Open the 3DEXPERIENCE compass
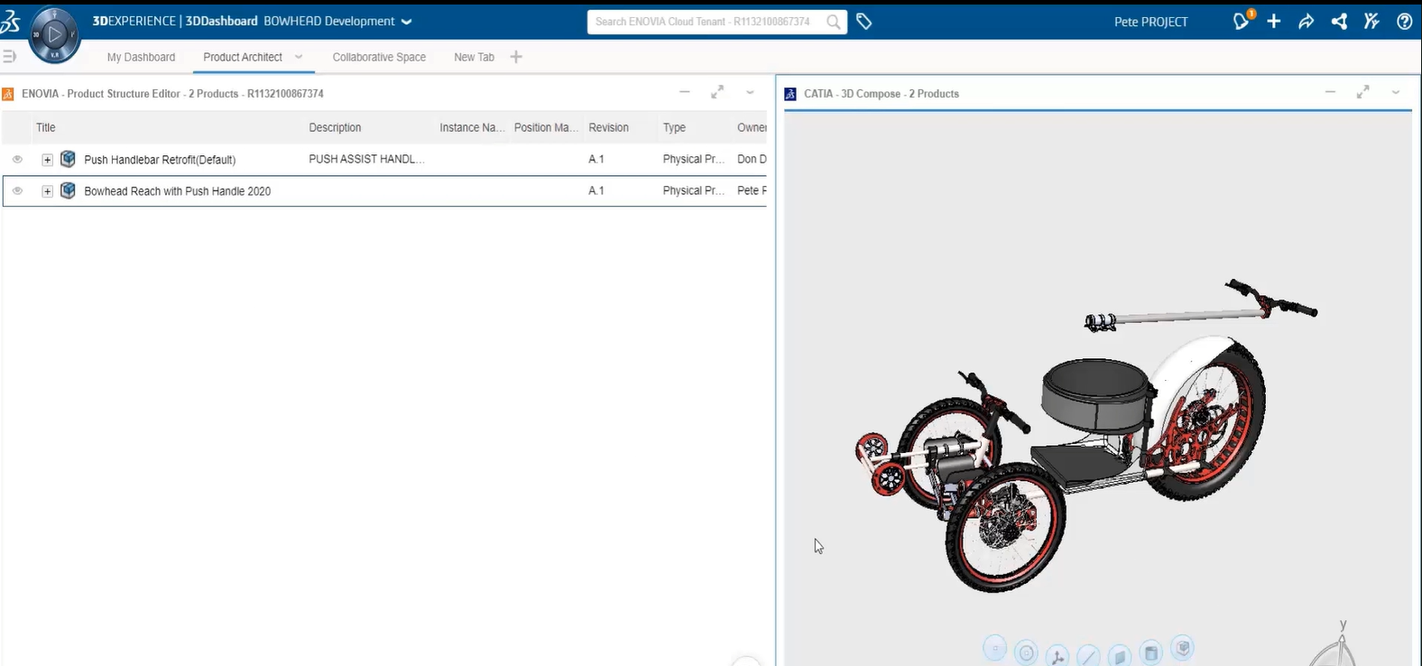The width and height of the screenshot is (1422, 666). [54, 35]
